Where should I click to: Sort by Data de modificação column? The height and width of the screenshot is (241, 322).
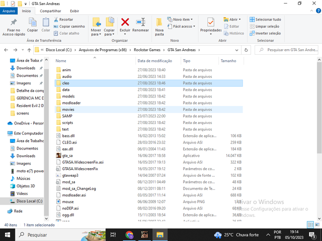[155, 61]
